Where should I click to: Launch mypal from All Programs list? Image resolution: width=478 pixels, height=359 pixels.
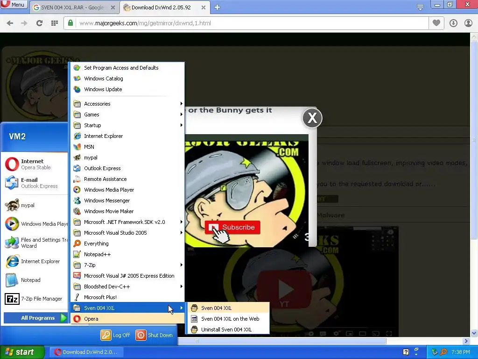(x=127, y=158)
